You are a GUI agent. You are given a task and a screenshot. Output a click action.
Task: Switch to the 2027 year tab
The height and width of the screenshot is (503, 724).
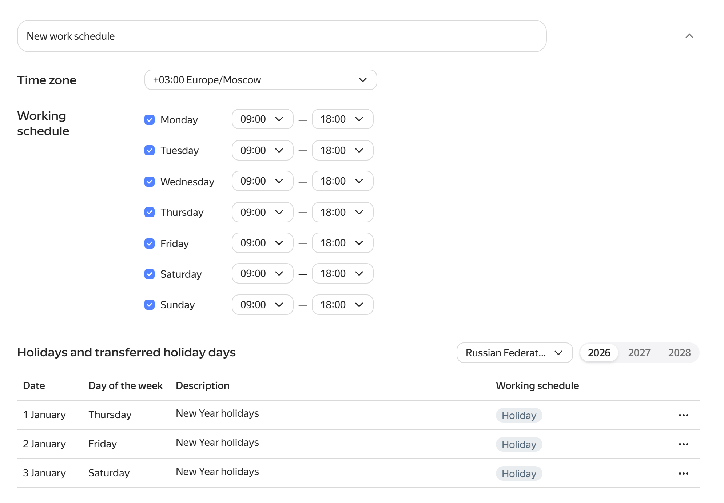tap(639, 353)
